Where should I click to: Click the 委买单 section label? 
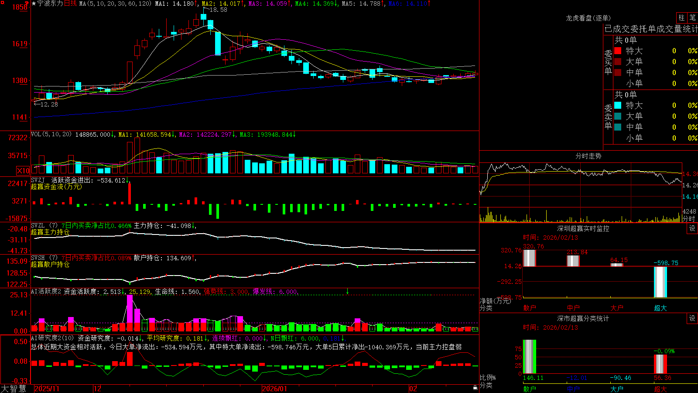point(608,62)
